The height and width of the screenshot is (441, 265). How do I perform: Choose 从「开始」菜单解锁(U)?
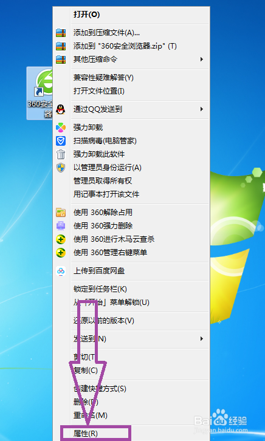[x=111, y=303]
